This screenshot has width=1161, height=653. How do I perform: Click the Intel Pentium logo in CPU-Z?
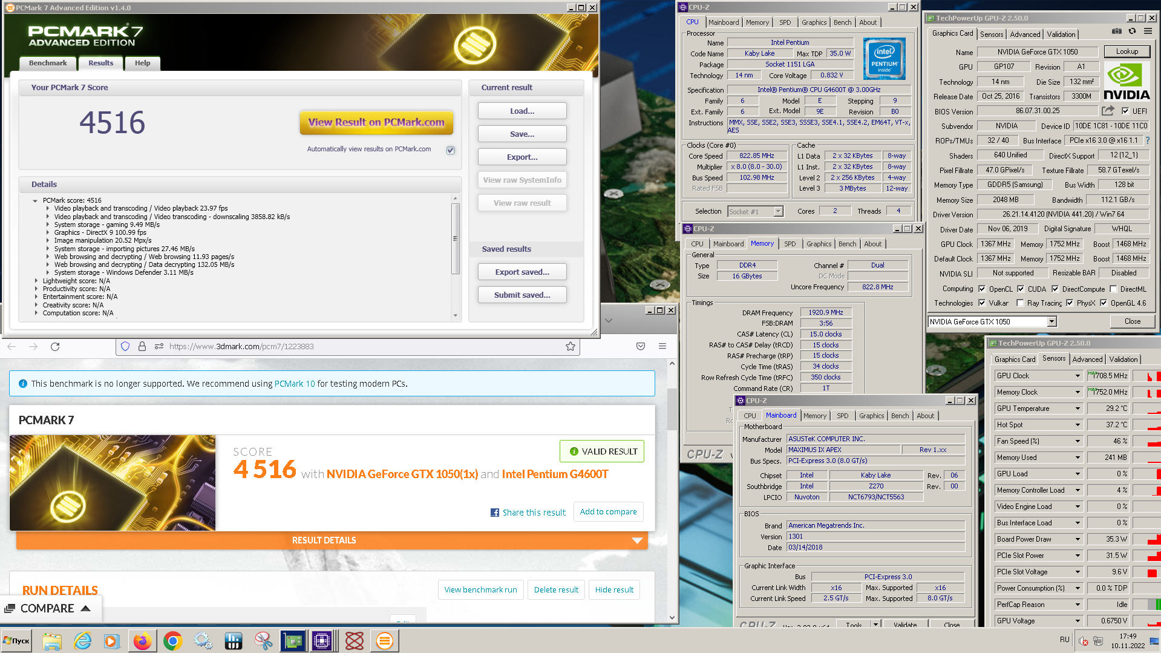coord(884,59)
